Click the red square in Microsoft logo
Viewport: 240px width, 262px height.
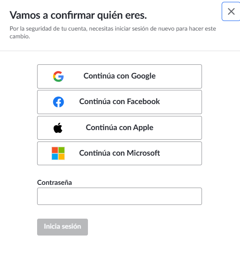[55, 150]
